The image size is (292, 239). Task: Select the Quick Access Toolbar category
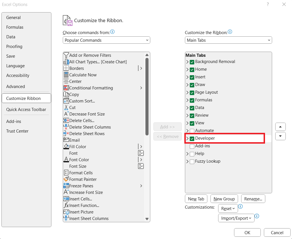tap(26, 110)
